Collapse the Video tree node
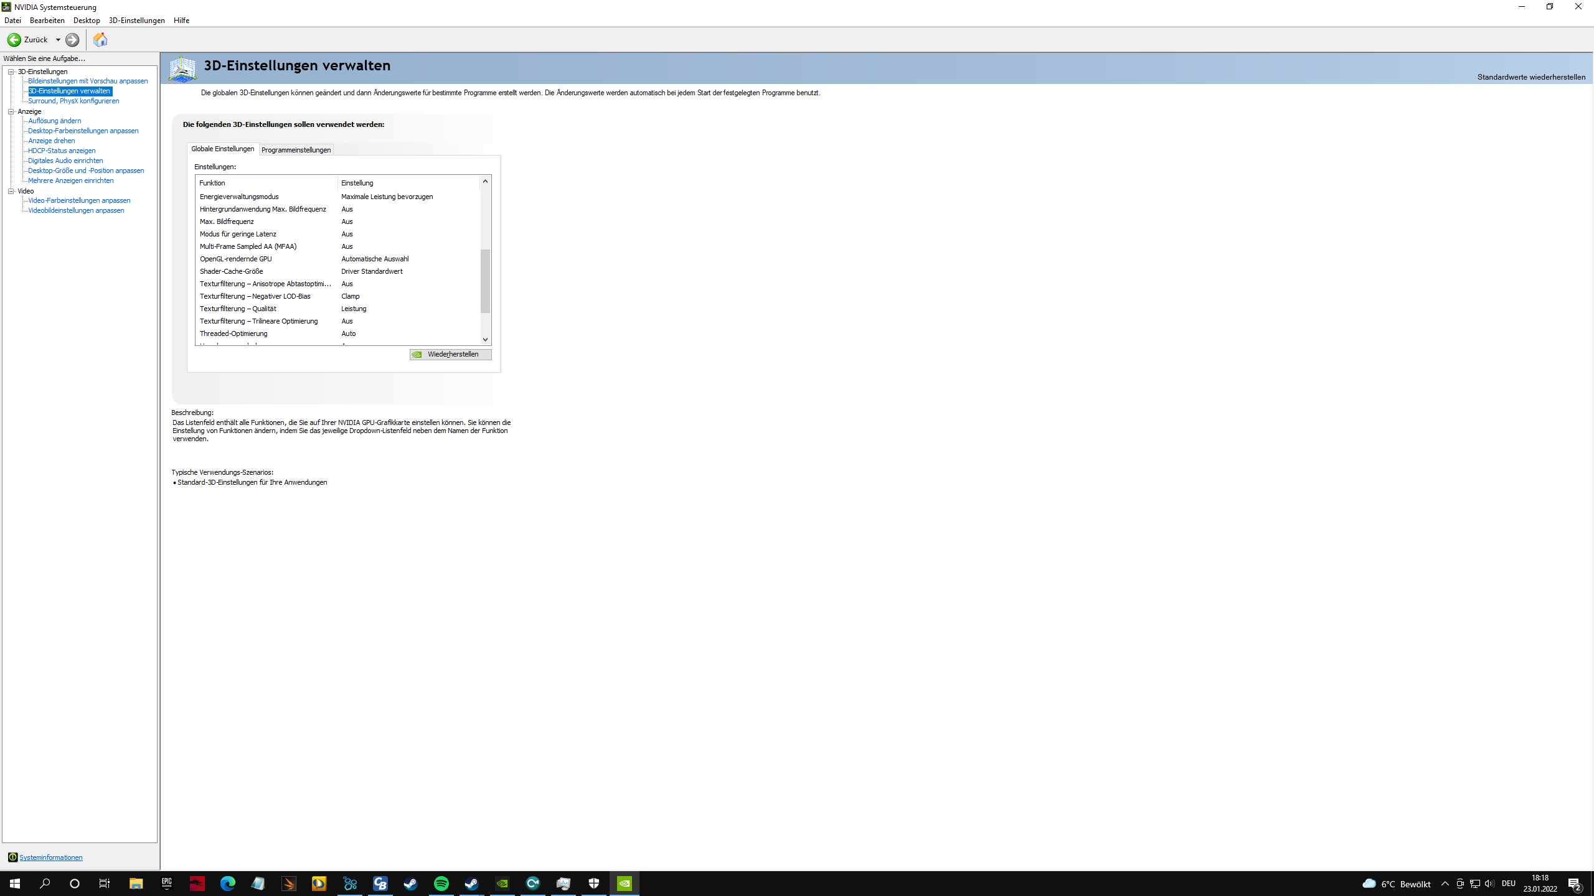The width and height of the screenshot is (1594, 896). (11, 191)
